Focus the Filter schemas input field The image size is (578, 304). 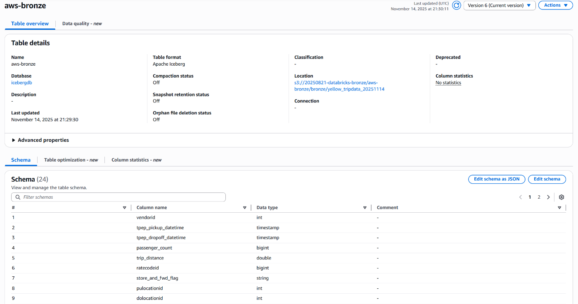point(118,197)
